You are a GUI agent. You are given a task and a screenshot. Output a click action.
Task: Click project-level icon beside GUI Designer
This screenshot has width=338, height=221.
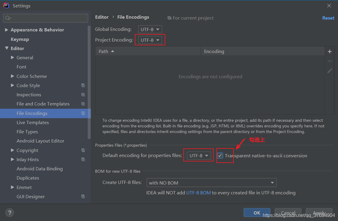83,196
